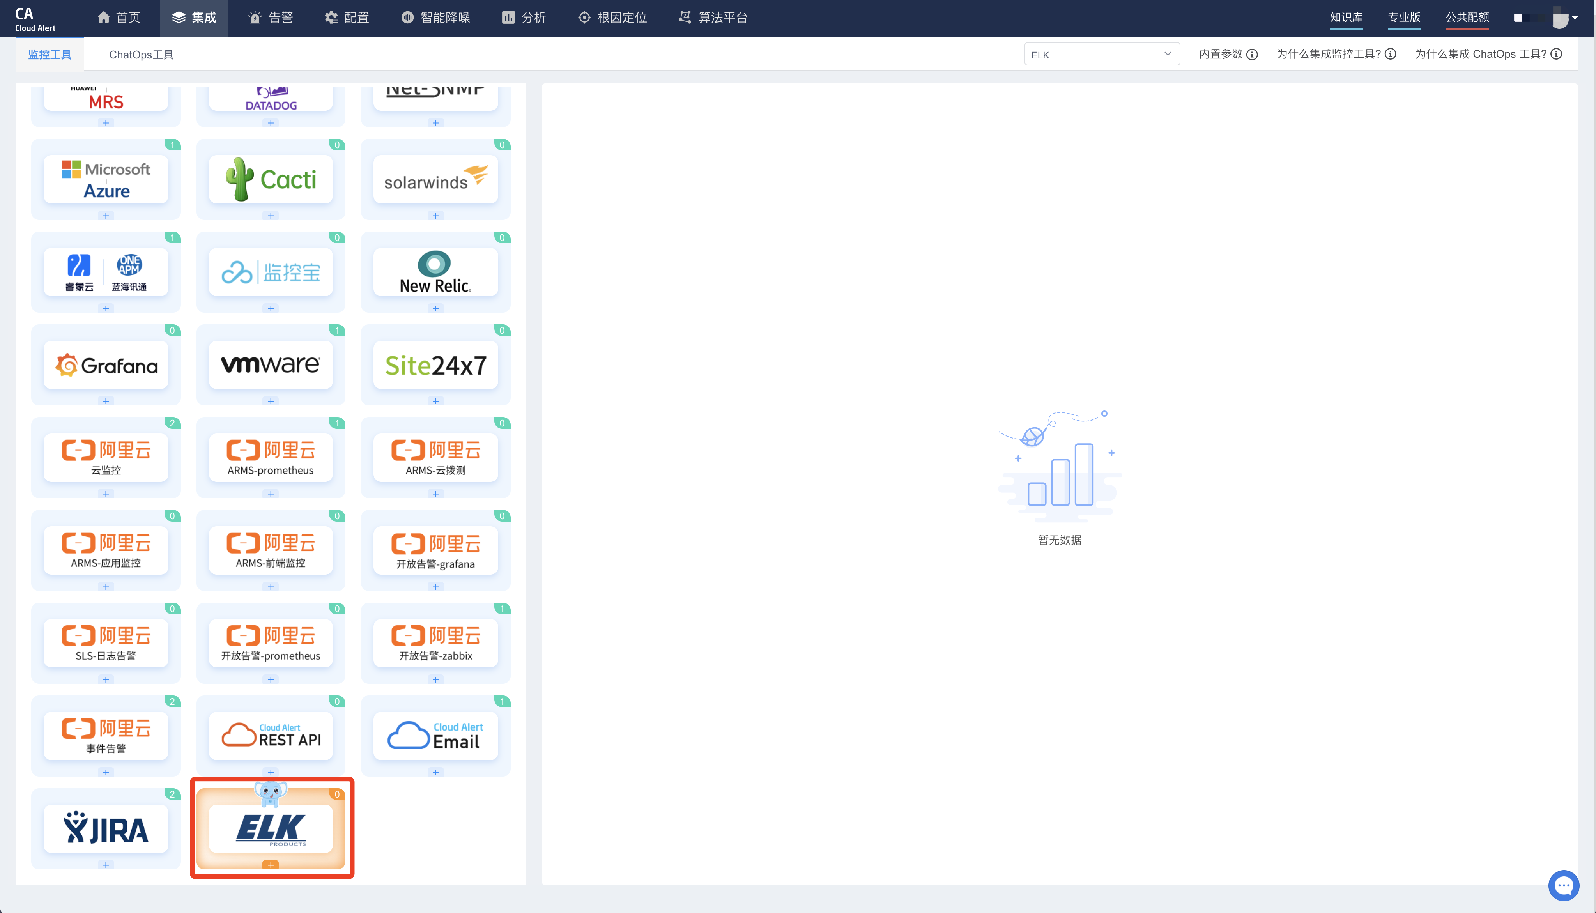Add a Site24x7 integration via plus
Screen dimensions: 1596x913
435,401
